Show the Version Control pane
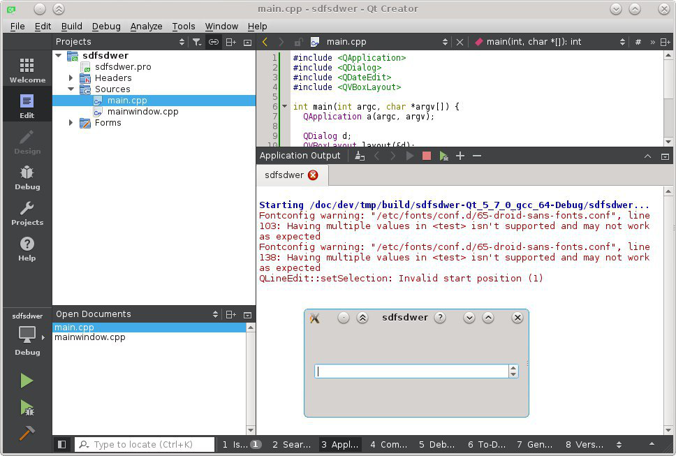The width and height of the screenshot is (676, 456). (585, 445)
